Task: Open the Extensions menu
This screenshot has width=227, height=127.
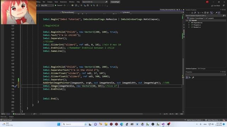Action: pyautogui.click(x=63, y=2)
